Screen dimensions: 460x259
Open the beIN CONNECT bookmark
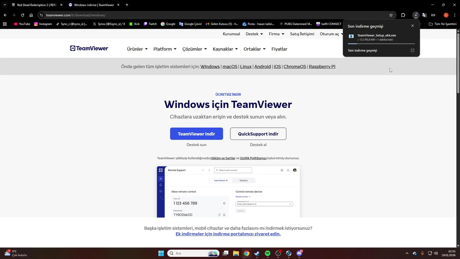coord(329,24)
